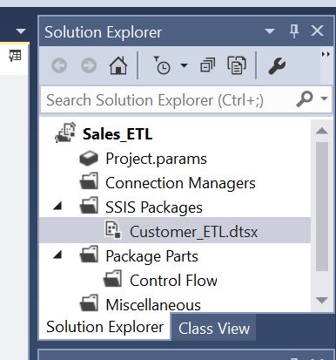This screenshot has height=360, width=336.
Task: Select the Customer_ETL.dtsx package
Action: click(x=175, y=232)
